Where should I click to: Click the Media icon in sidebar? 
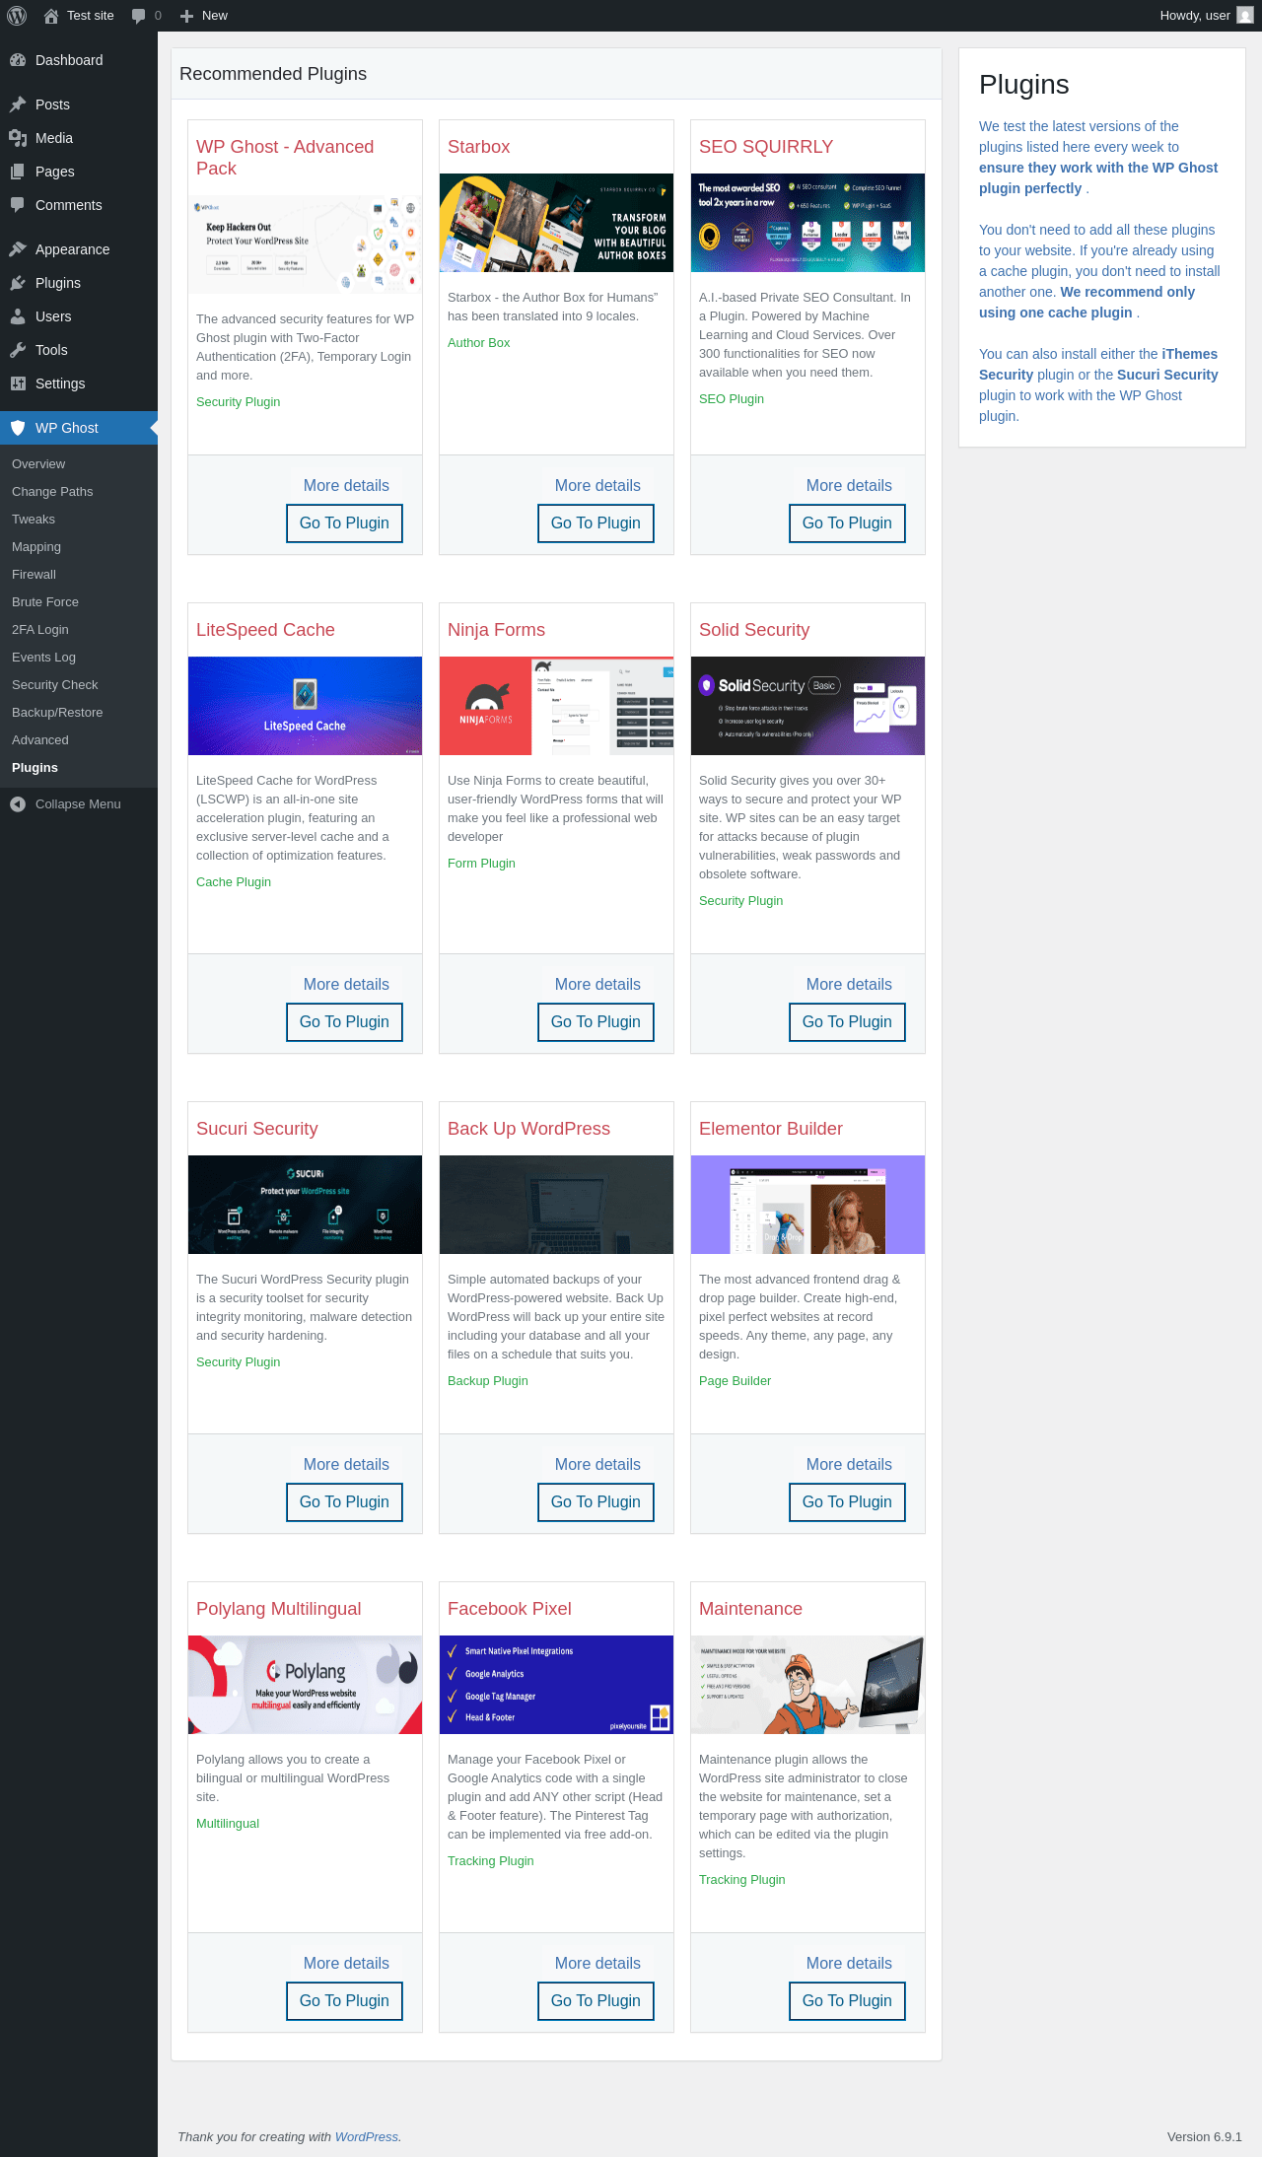[18, 138]
